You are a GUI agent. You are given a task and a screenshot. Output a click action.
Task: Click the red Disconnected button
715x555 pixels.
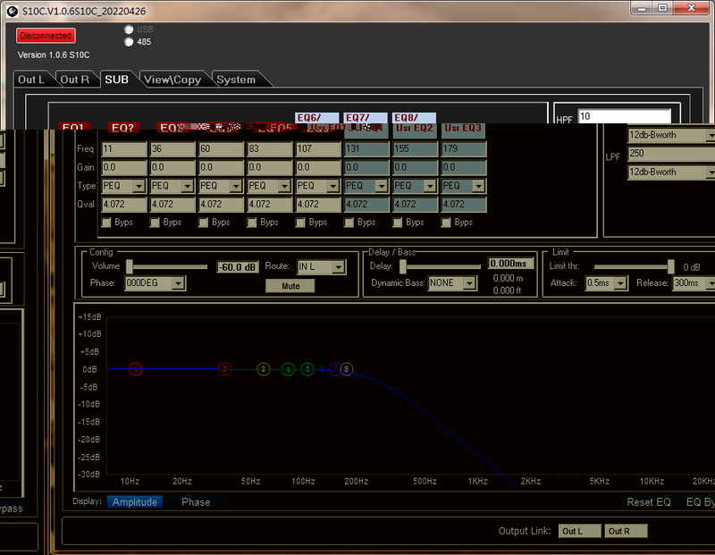point(46,36)
